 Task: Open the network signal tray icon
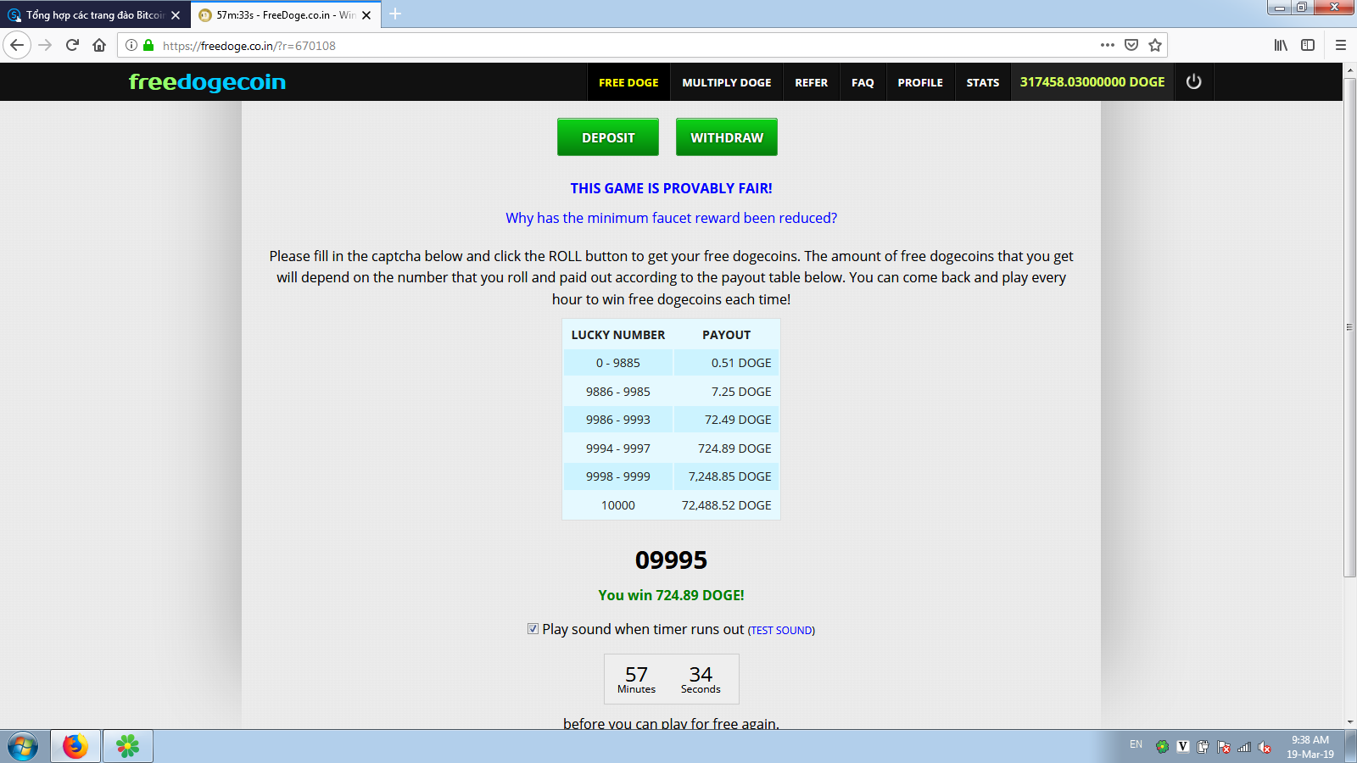[x=1244, y=747]
